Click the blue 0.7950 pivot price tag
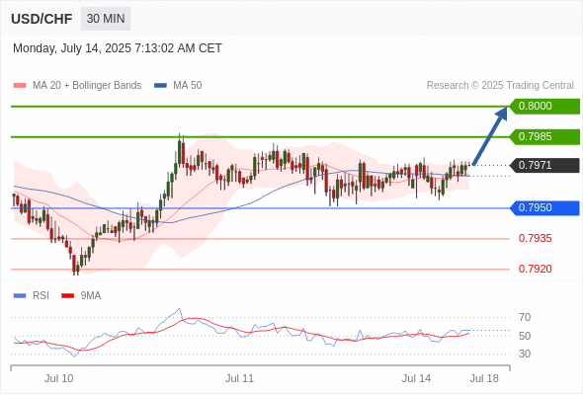This screenshot has width=583, height=395. pyautogui.click(x=544, y=208)
